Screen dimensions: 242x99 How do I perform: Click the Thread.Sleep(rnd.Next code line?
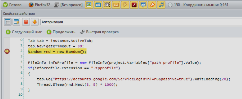pos(77,85)
